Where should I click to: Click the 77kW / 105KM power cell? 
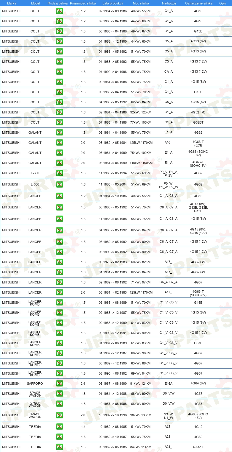point(141,122)
